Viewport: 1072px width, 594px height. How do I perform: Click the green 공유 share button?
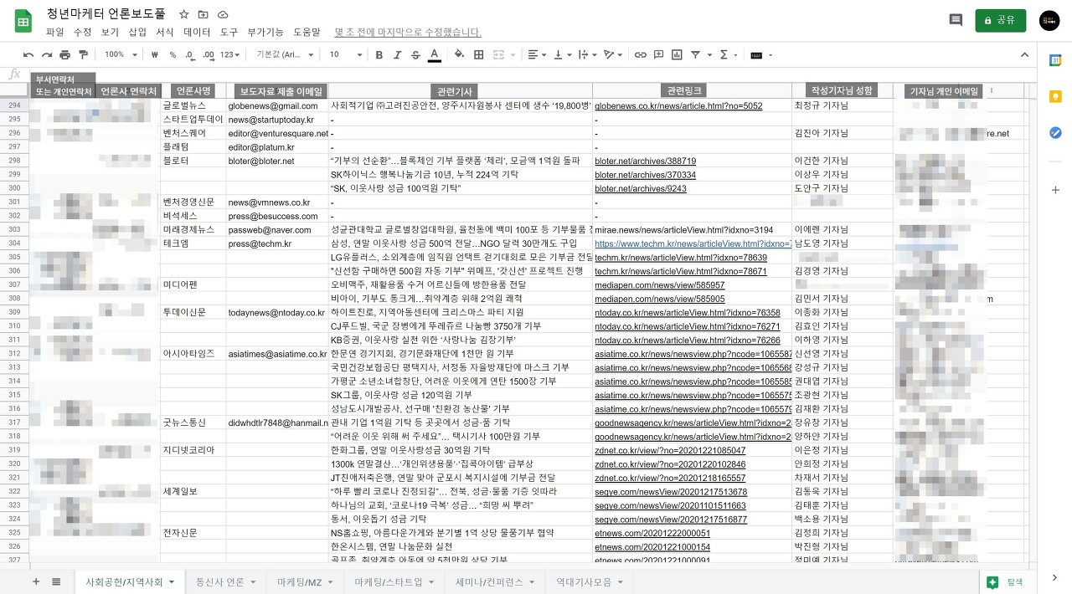tap(1000, 20)
